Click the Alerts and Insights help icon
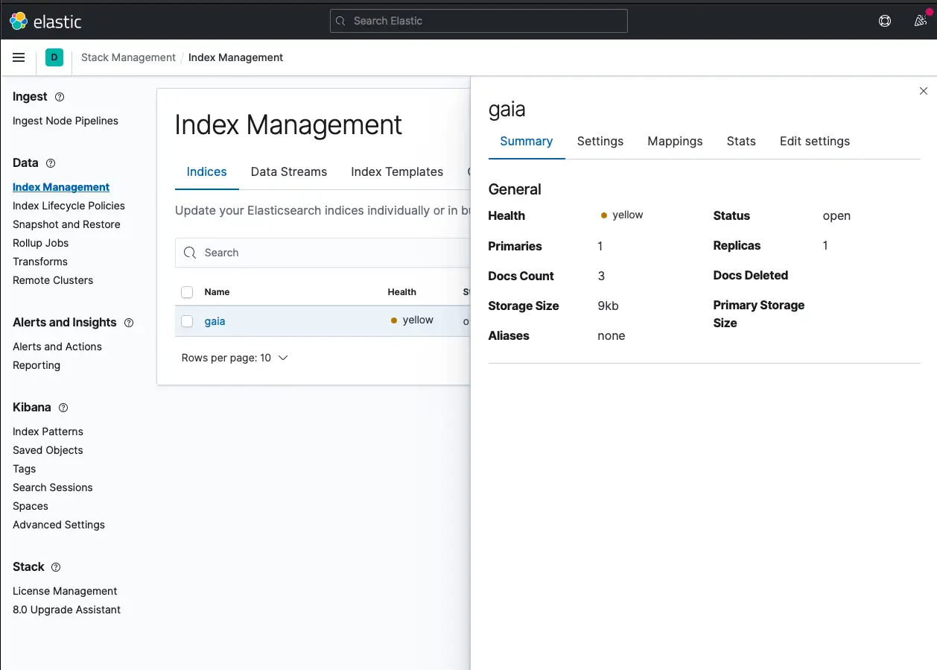 129,323
